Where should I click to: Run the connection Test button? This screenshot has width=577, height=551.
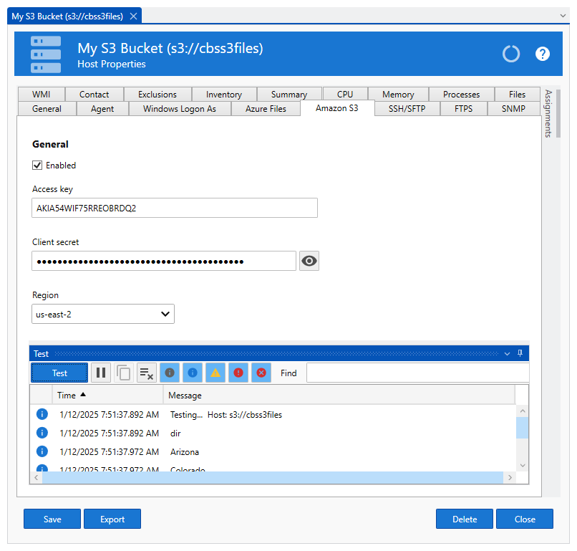tap(59, 373)
